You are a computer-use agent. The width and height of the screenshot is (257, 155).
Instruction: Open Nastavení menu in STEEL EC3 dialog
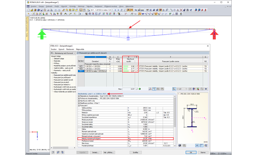[70, 49]
